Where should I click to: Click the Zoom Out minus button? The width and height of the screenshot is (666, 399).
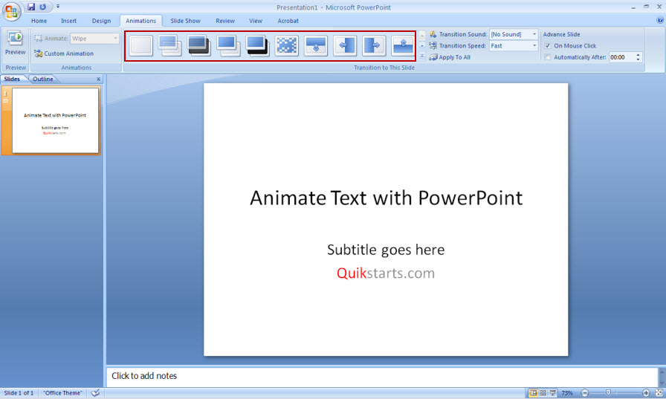pyautogui.click(x=585, y=393)
